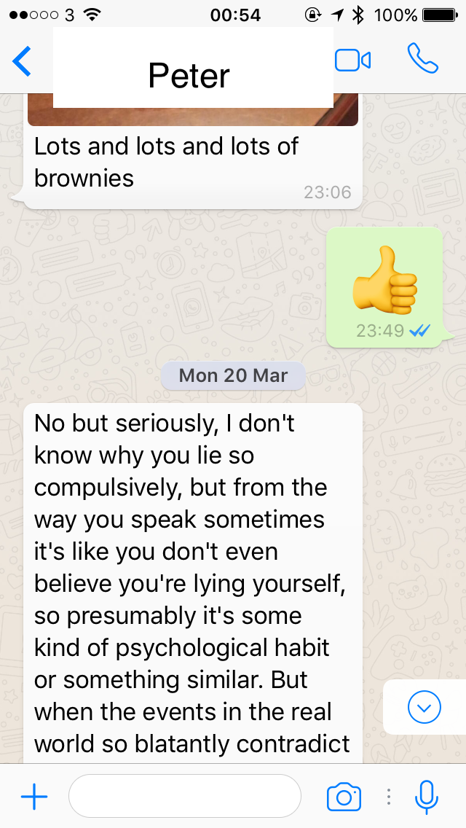Image resolution: width=466 pixels, height=828 pixels.
Task: Open the camera from message bar
Action: pos(344,797)
